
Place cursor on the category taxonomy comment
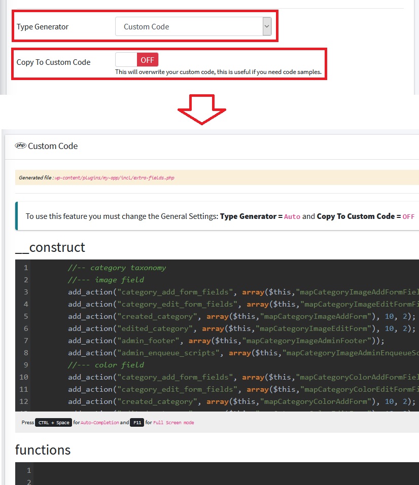117,268
